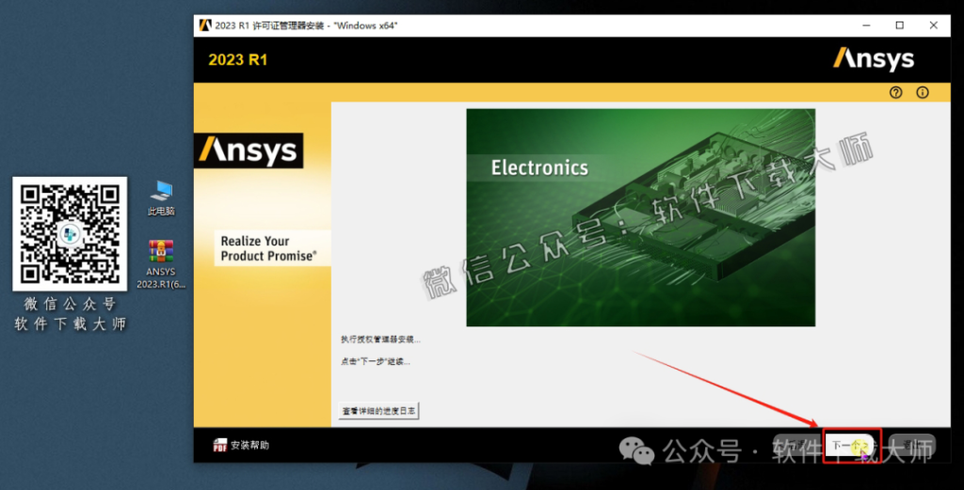This screenshot has width=964, height=490.
Task: Click the Electronics banner image
Action: 640,217
